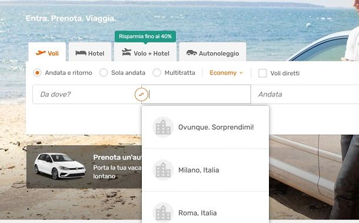
Task: Click the building icon next to Ovunque. Sorprendimi!
Action: click(x=163, y=127)
